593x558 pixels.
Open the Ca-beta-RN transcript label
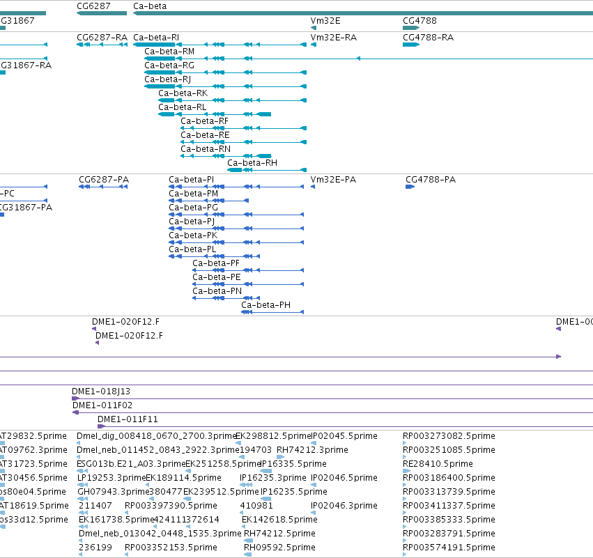(206, 149)
